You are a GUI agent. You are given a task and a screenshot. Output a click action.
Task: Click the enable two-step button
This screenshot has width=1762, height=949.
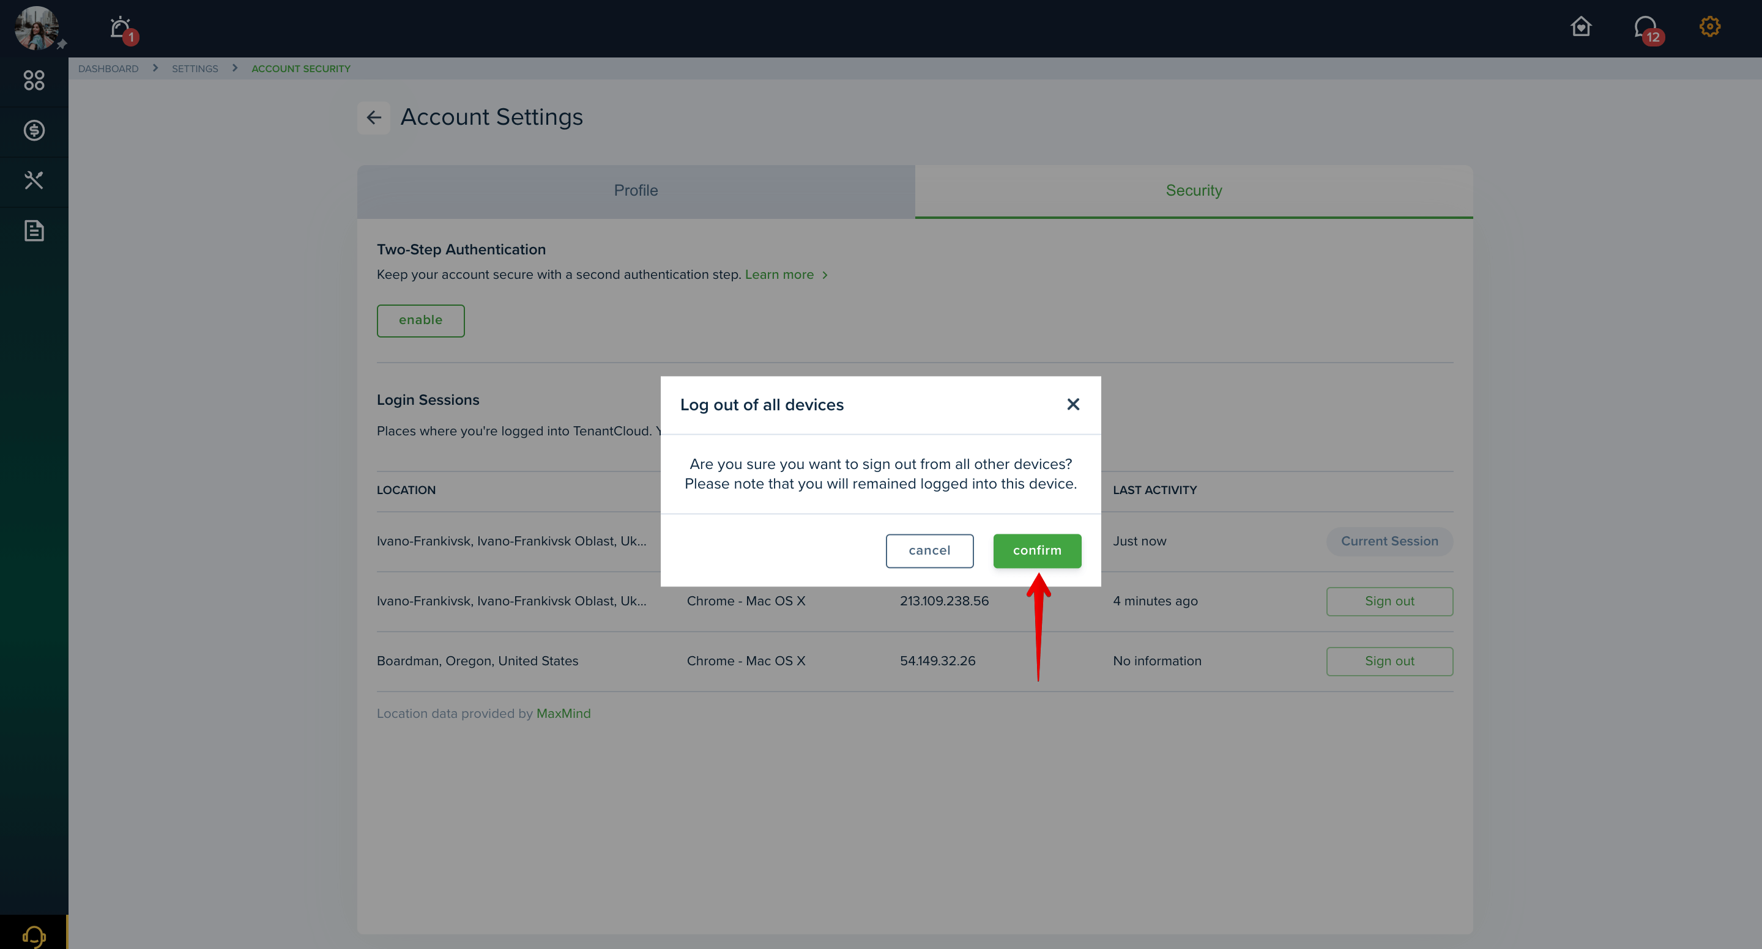coord(421,320)
